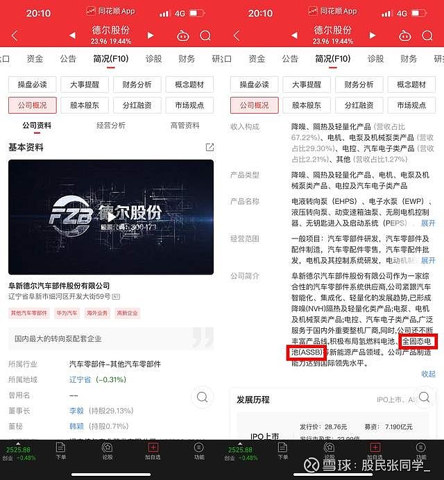Tap the 创业 index ticker in left bottom bar
The image size is (444, 480).
[18, 453]
